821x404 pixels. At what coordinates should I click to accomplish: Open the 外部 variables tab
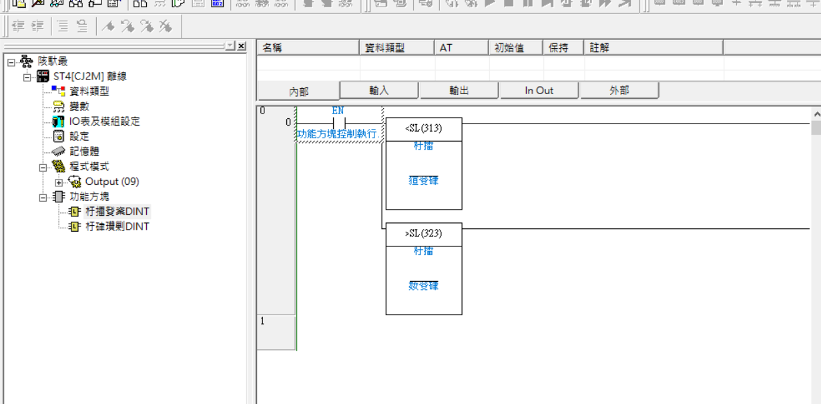[x=619, y=90]
